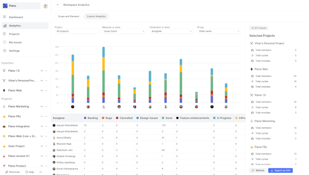Expand the Solar Project entry
The width and height of the screenshot is (309, 175).
click(41, 146)
